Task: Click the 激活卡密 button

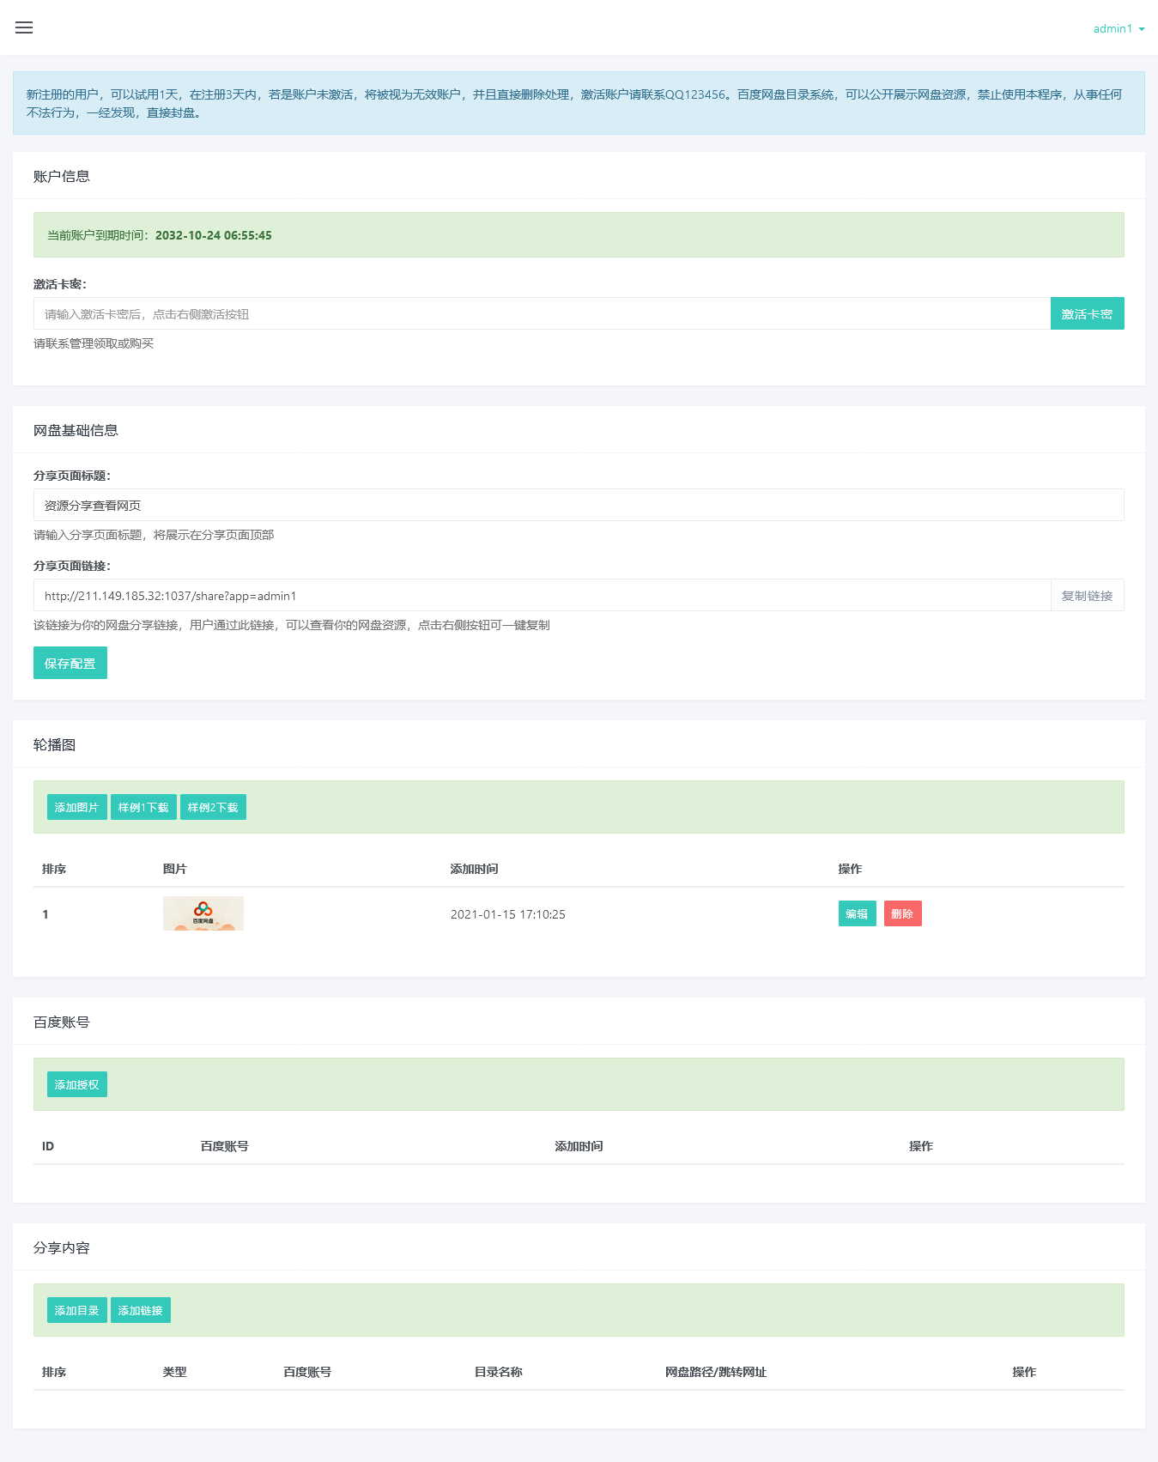Action: (x=1087, y=313)
